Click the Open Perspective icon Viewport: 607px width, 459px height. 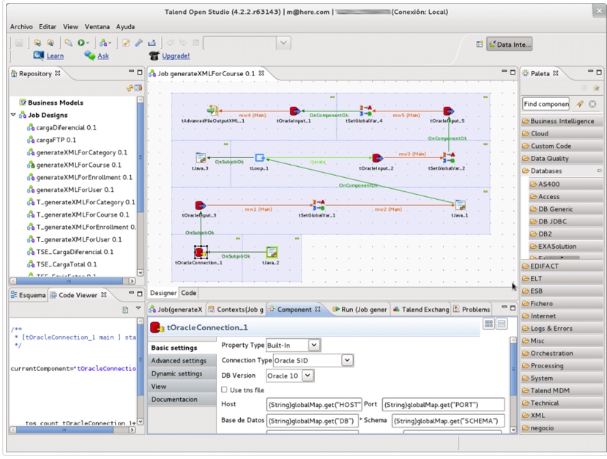(x=480, y=45)
